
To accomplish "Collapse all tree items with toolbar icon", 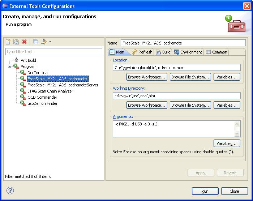I will coord(35,42).
